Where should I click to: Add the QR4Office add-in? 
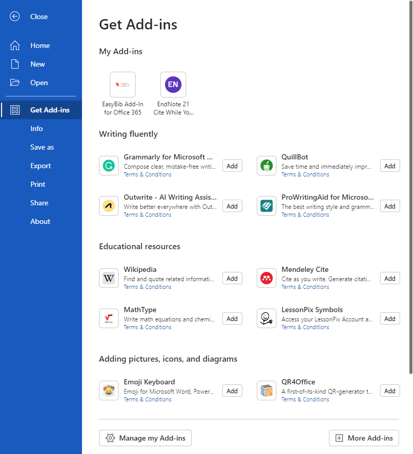[390, 391]
